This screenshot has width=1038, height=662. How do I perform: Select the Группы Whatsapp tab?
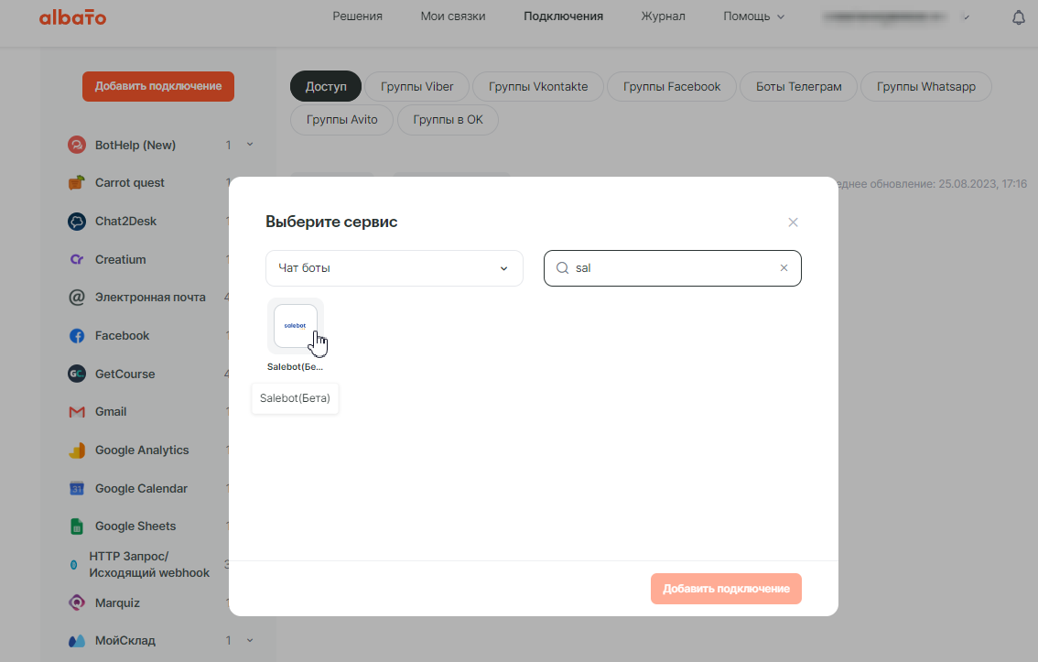click(925, 87)
